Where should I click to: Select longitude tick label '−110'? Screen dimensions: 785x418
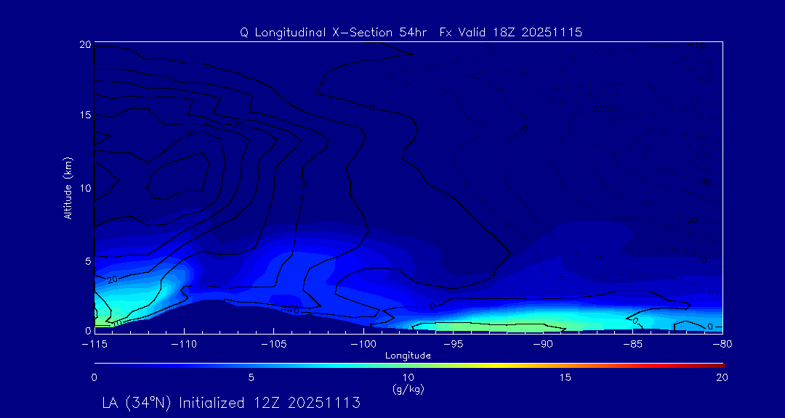[184, 344]
